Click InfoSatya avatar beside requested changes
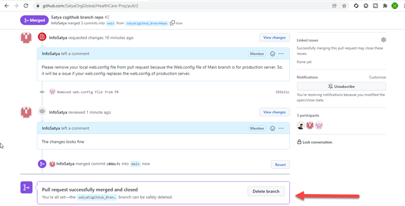 coord(26,38)
